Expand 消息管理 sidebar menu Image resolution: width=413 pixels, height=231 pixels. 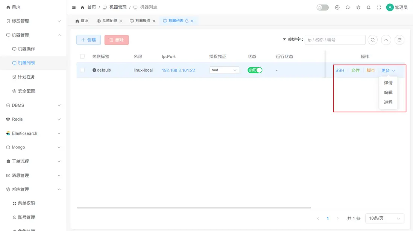33,175
